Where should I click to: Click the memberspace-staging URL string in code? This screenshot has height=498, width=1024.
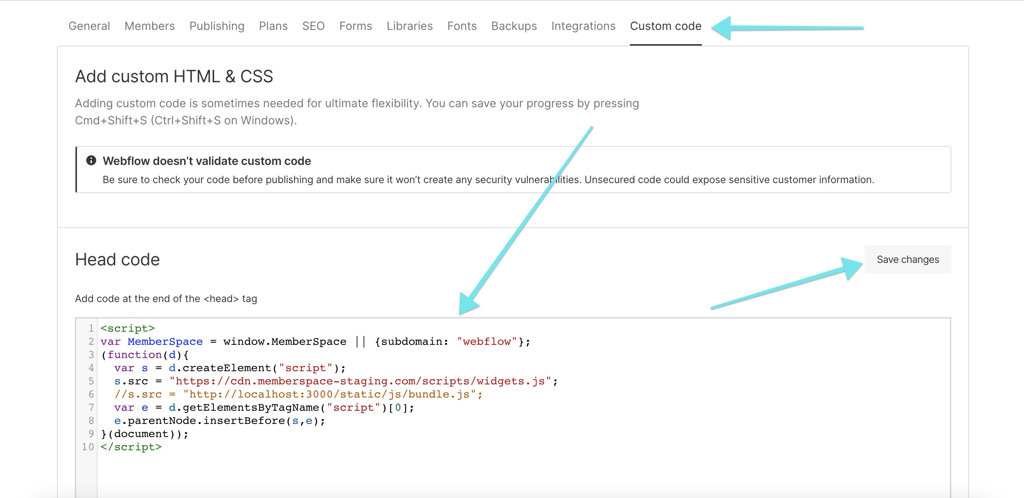tap(360, 381)
